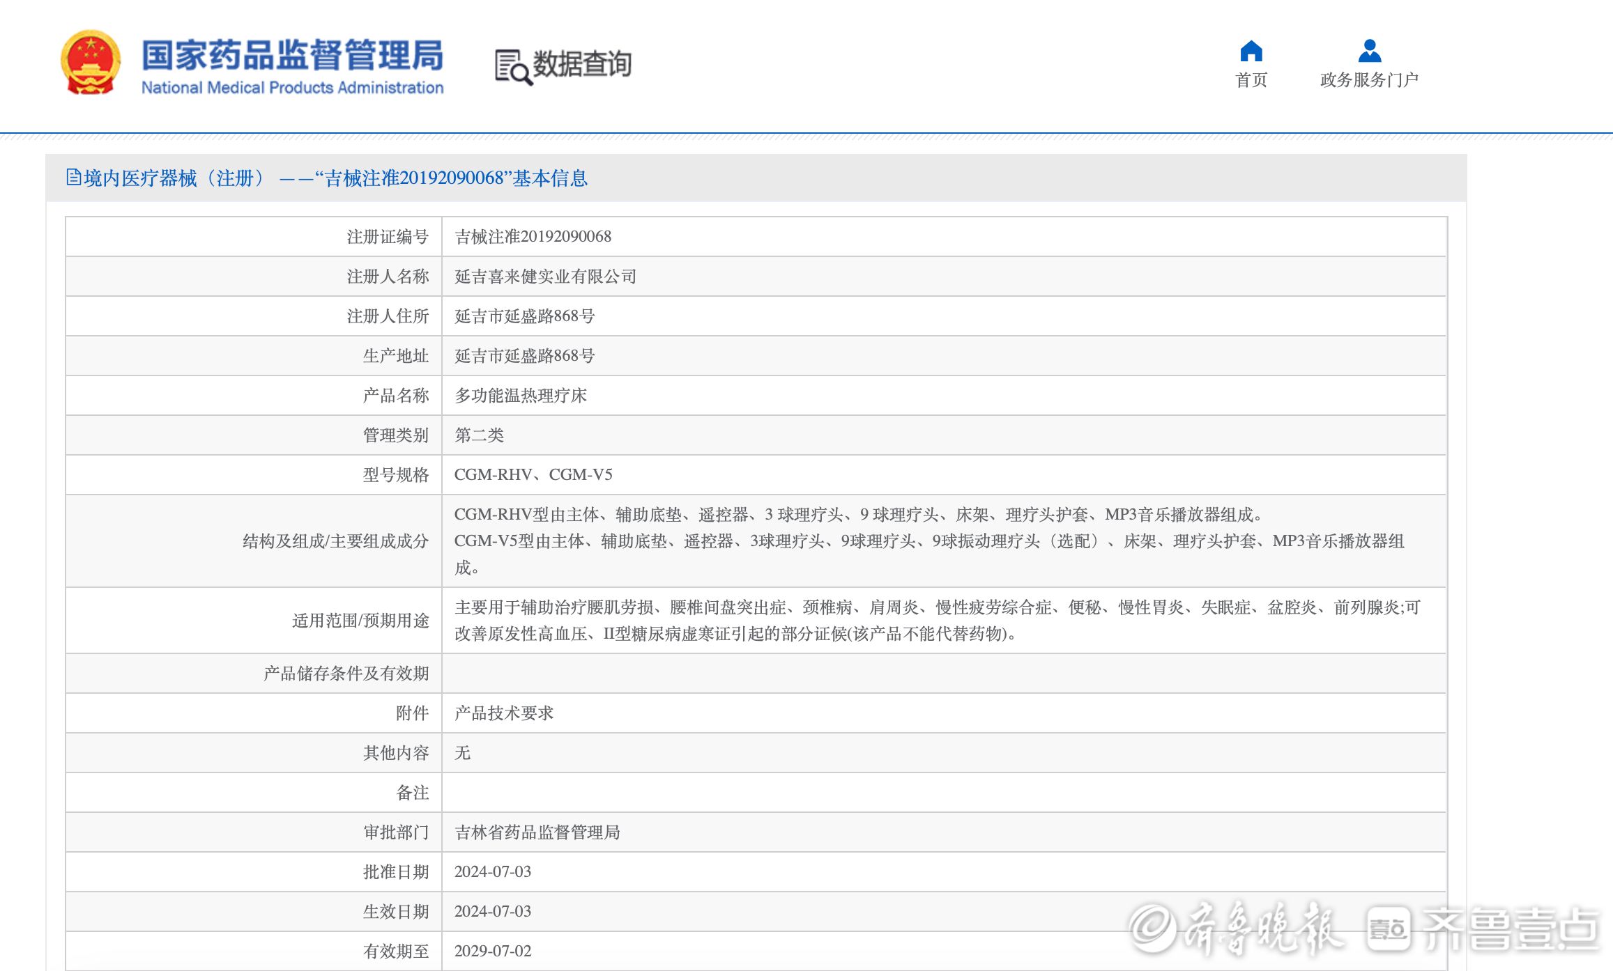Click the 国家药品监督管理局 title text

click(x=292, y=55)
